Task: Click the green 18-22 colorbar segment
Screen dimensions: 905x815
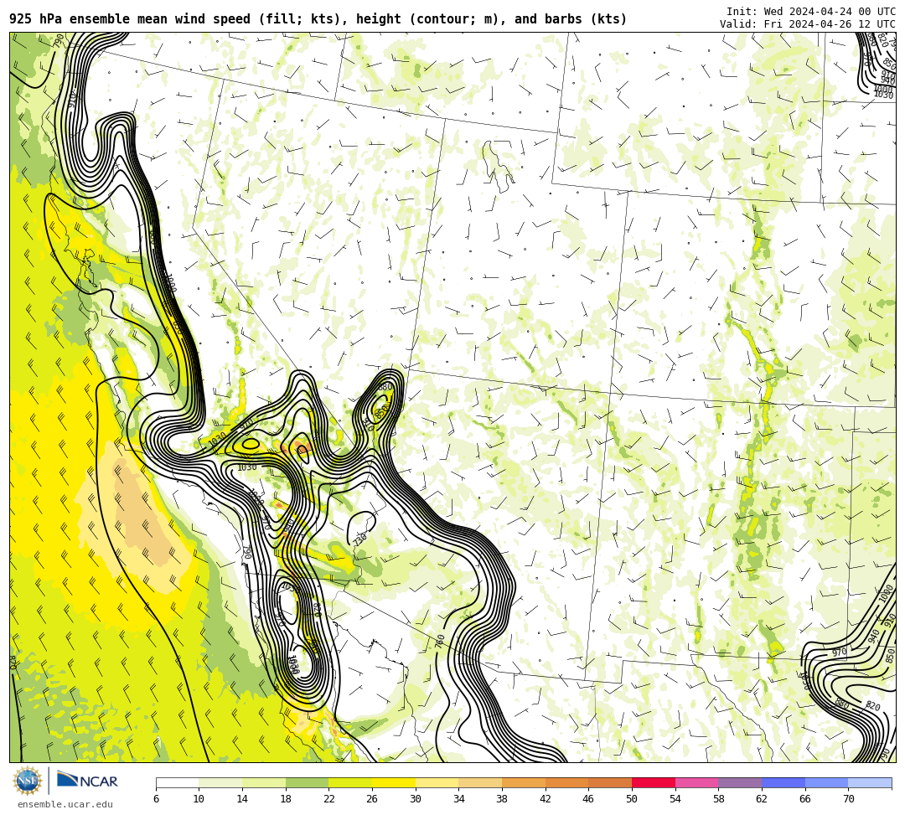Action: pyautogui.click(x=307, y=782)
